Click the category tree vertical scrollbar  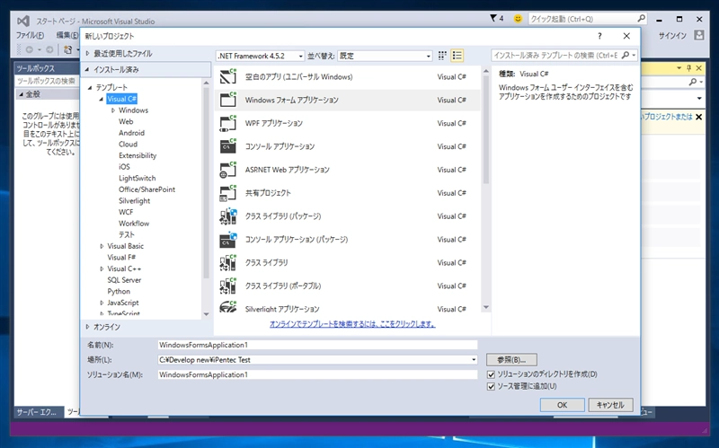(206, 183)
